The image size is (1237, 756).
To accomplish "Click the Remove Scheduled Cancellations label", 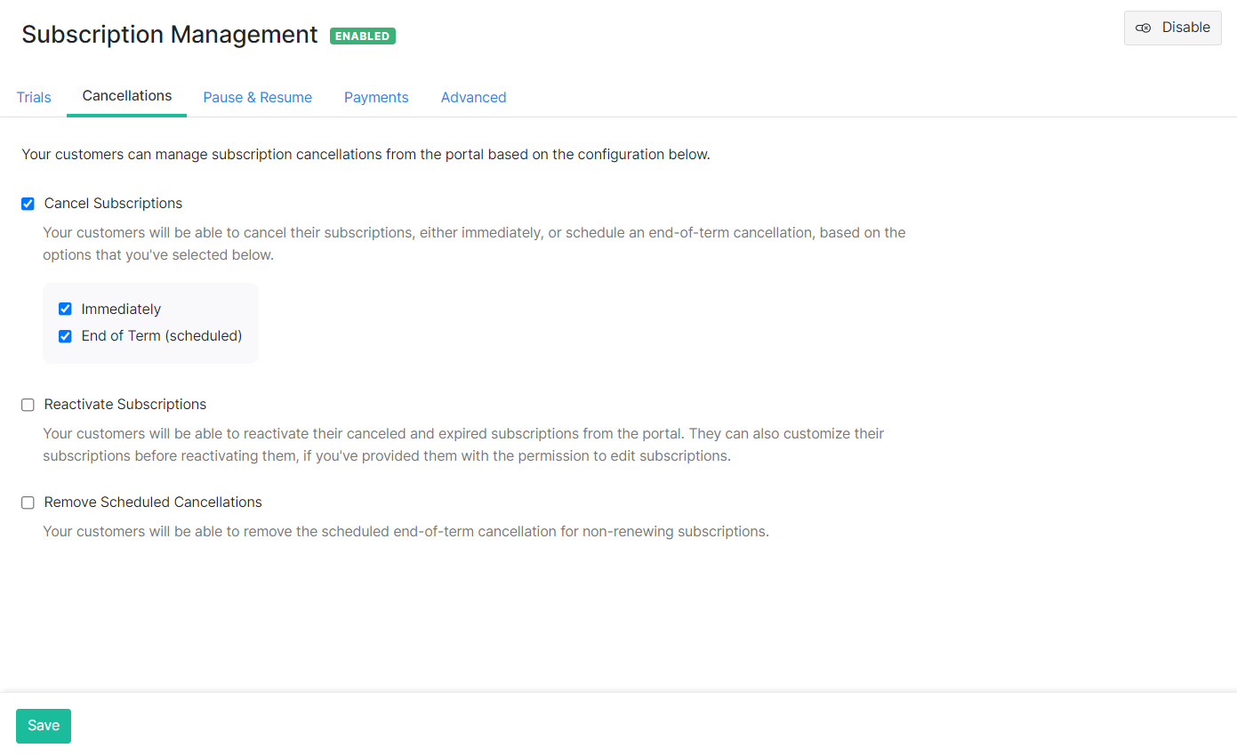I will pyautogui.click(x=152, y=502).
